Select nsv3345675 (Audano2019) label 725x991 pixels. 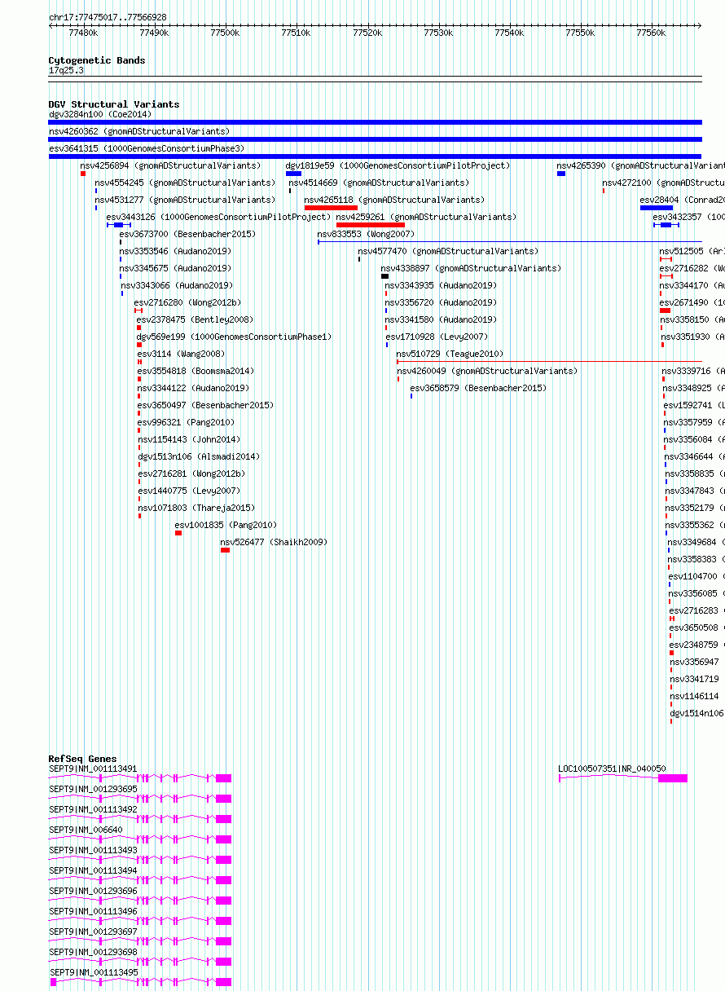click(175, 268)
